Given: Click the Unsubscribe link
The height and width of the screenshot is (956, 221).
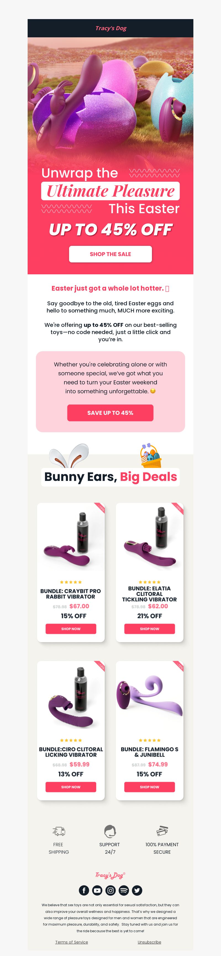Looking at the screenshot, I should pos(149,942).
